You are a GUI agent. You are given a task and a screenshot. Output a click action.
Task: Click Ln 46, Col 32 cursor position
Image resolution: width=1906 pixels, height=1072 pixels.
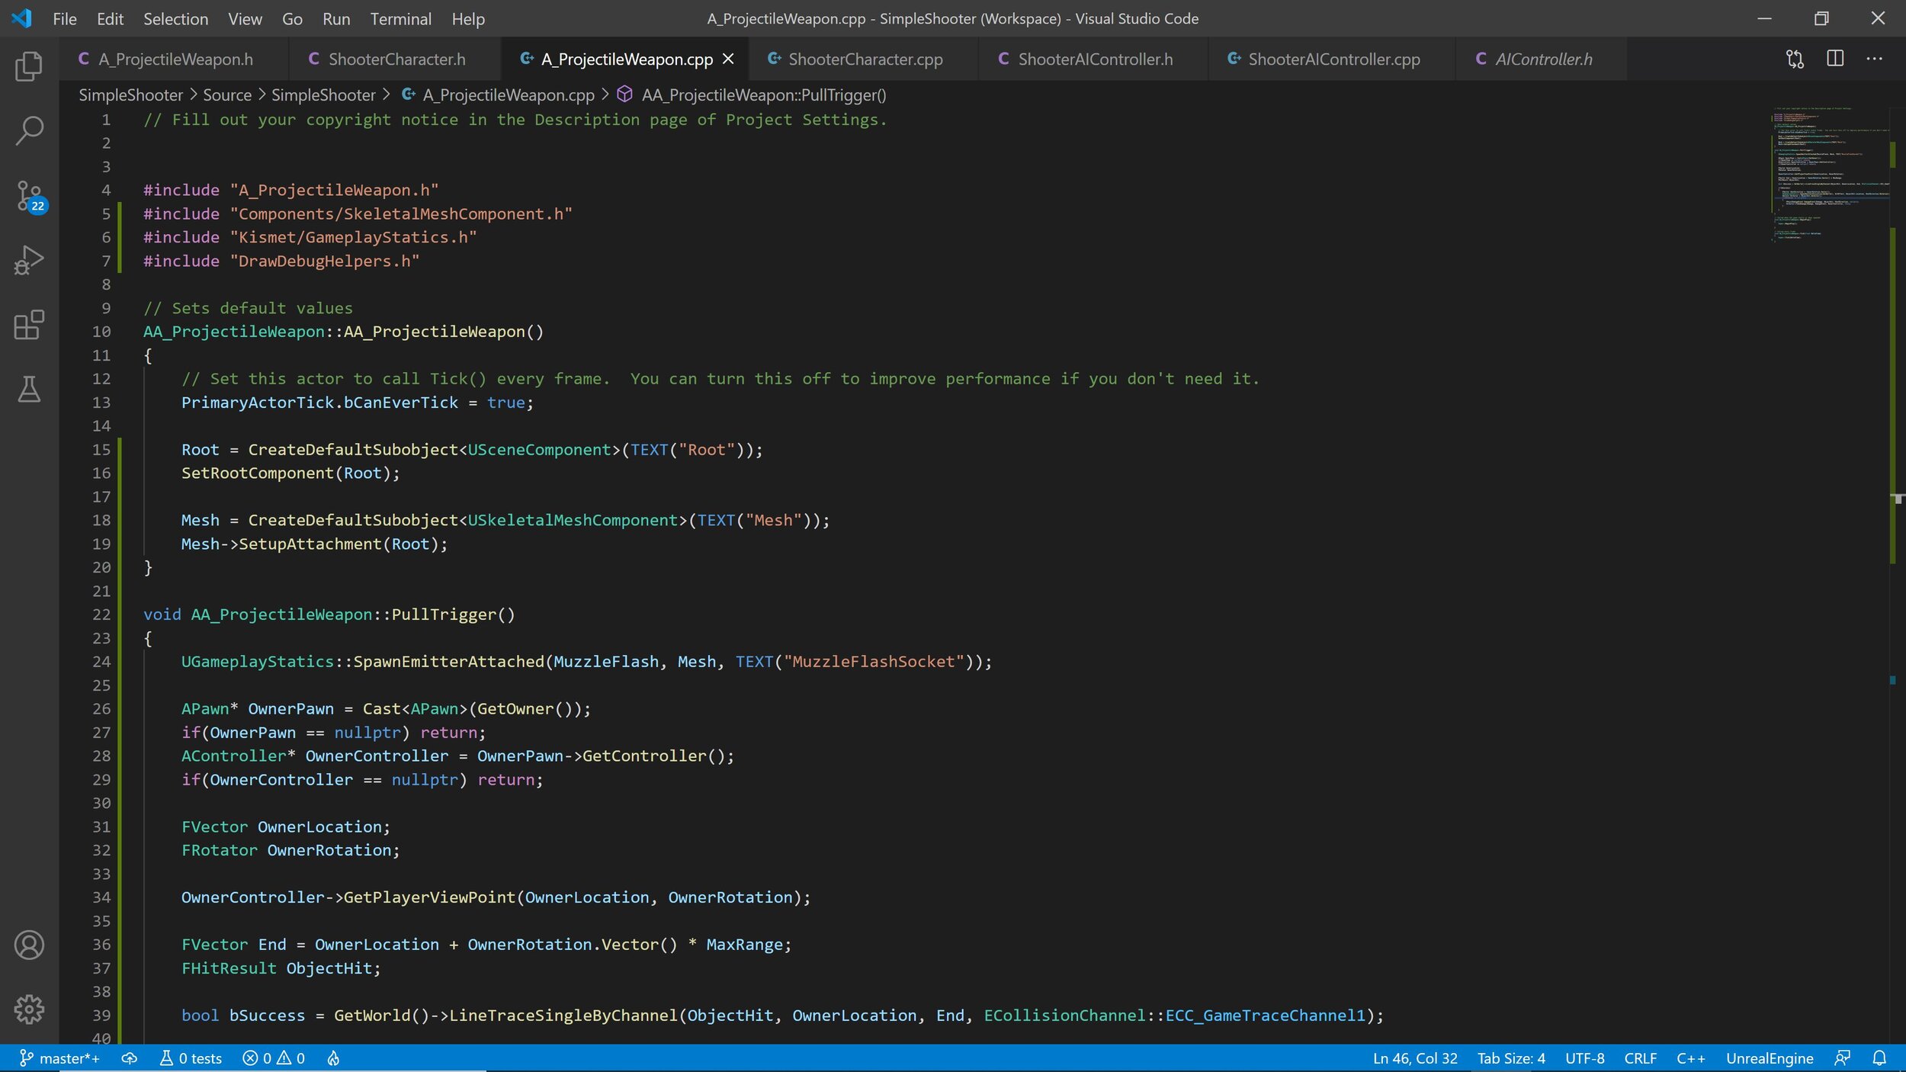(x=1415, y=1058)
